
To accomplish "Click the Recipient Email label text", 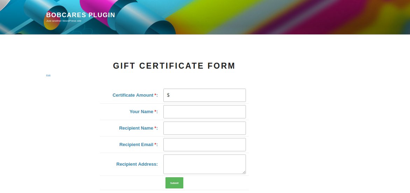I will point(136,145).
